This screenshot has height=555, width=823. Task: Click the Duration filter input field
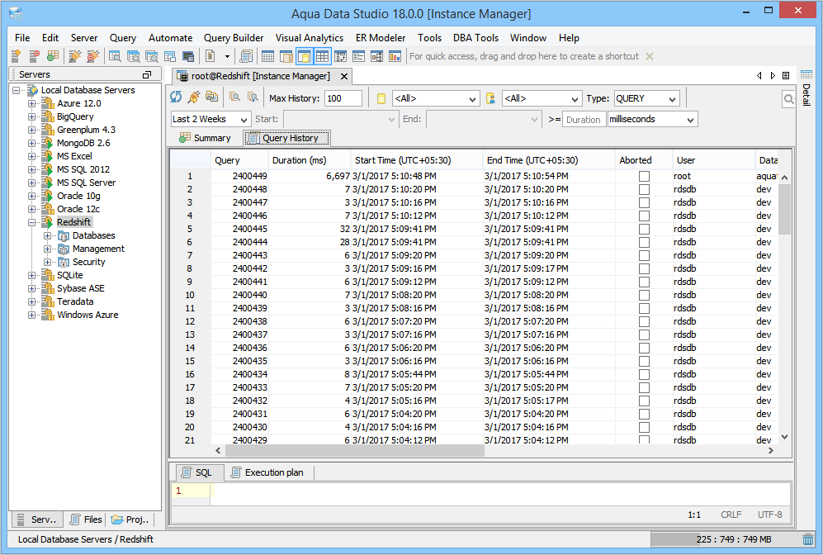click(x=584, y=119)
